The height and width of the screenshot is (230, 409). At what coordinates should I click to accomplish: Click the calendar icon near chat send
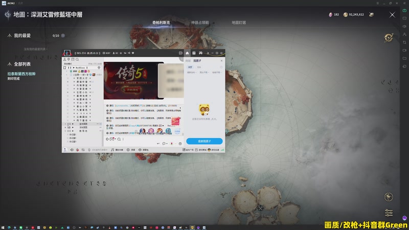(180, 144)
